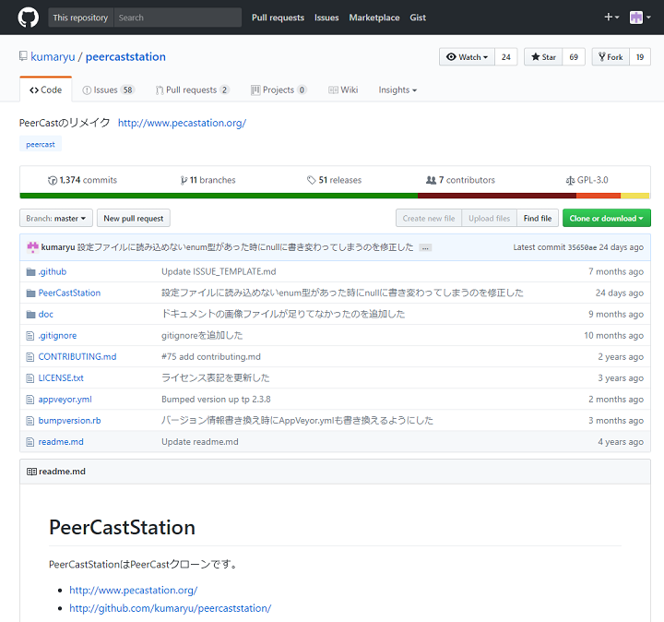Click the yellow language bar segment
The image size is (664, 622).
point(635,196)
